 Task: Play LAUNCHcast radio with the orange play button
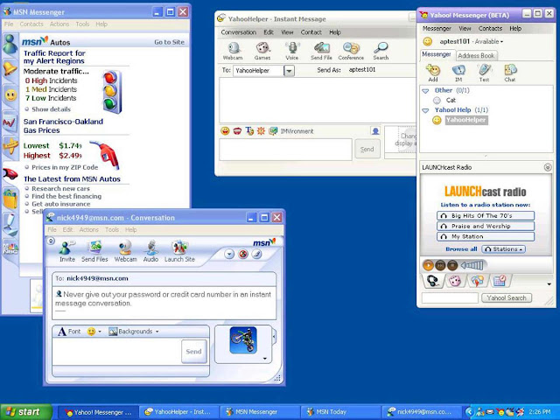point(428,265)
